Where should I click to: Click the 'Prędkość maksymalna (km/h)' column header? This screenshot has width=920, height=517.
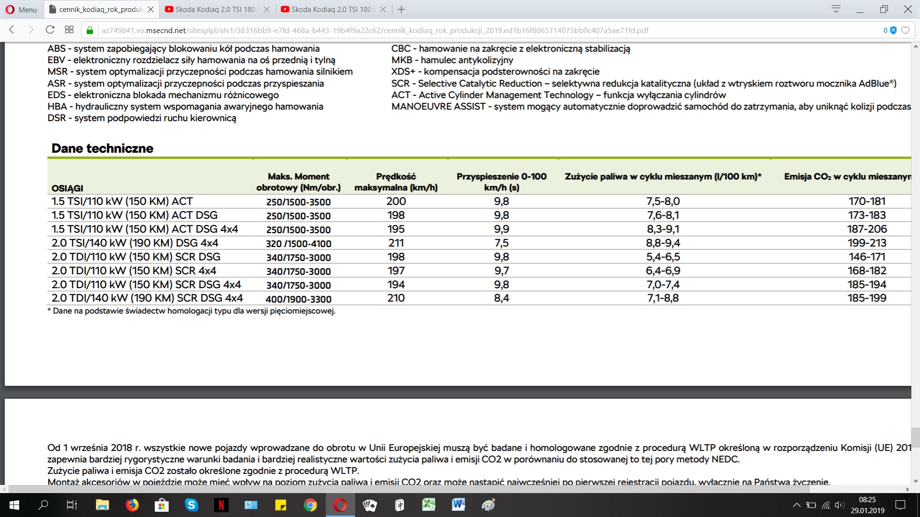396,182
